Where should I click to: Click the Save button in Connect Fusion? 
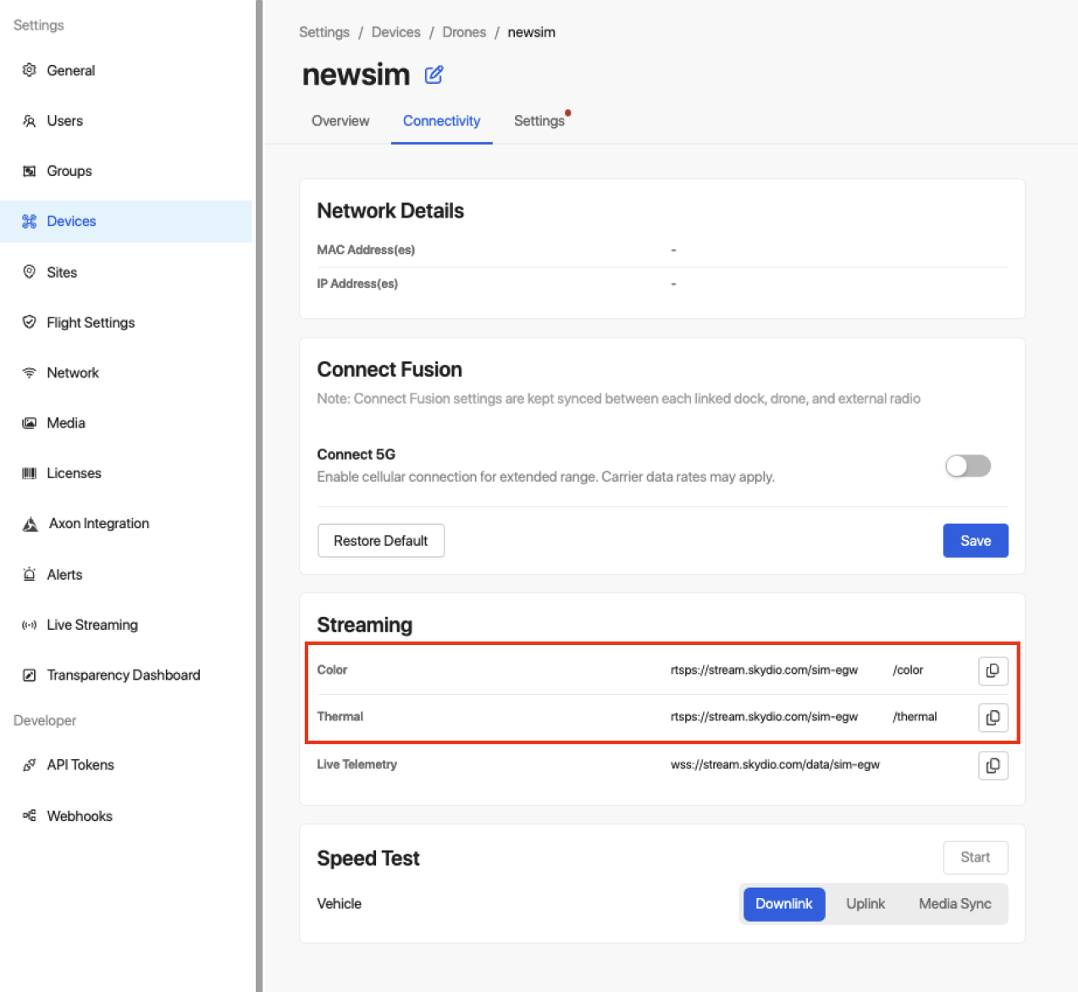coord(976,541)
